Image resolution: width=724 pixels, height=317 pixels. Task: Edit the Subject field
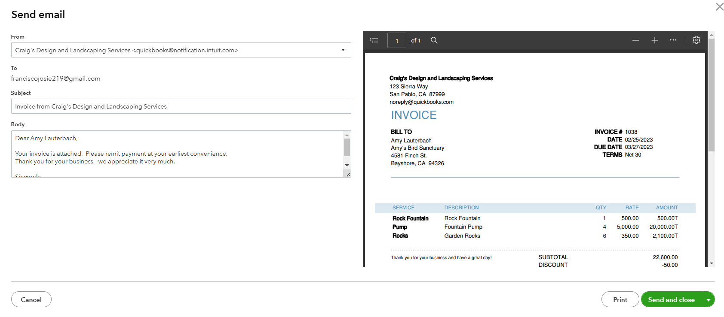pos(181,106)
